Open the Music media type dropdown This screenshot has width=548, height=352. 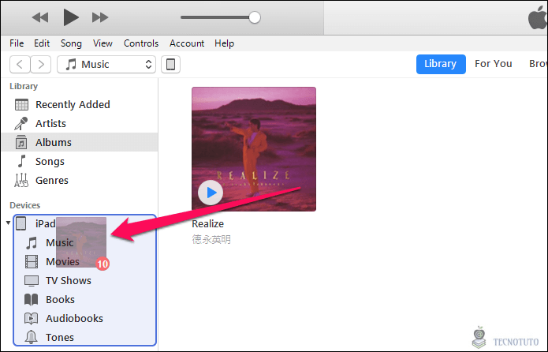(106, 65)
